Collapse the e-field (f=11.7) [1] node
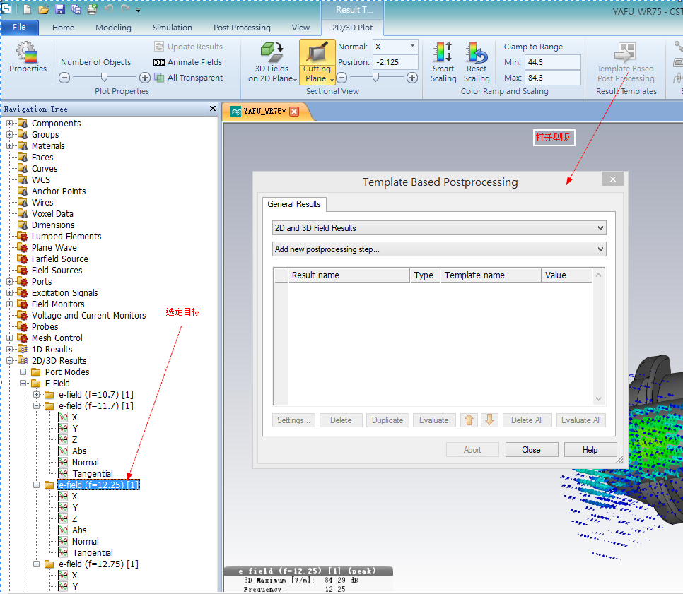Screen dimensions: 683x594 coord(37,406)
